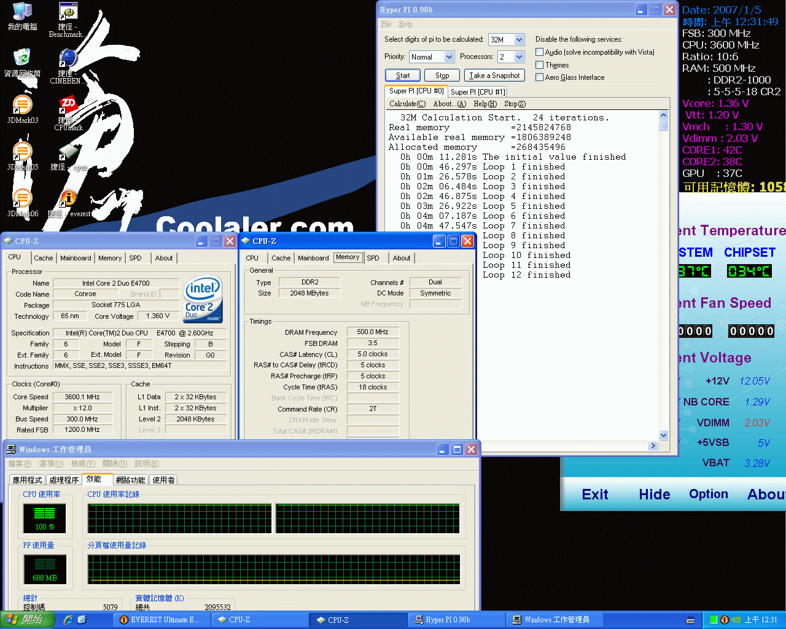Click the green square tray icon
The height and width of the screenshot is (629, 786).
click(714, 620)
